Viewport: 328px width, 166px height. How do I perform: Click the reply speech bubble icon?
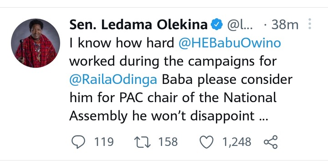pyautogui.click(x=78, y=142)
